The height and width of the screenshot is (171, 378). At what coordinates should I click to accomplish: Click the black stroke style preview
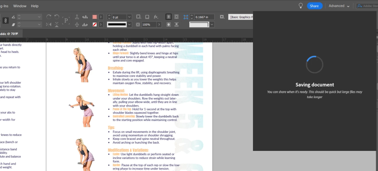[117, 24]
